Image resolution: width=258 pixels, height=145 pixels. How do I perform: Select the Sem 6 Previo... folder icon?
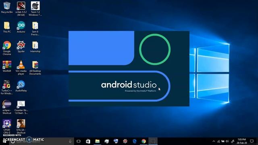[x=35, y=29]
